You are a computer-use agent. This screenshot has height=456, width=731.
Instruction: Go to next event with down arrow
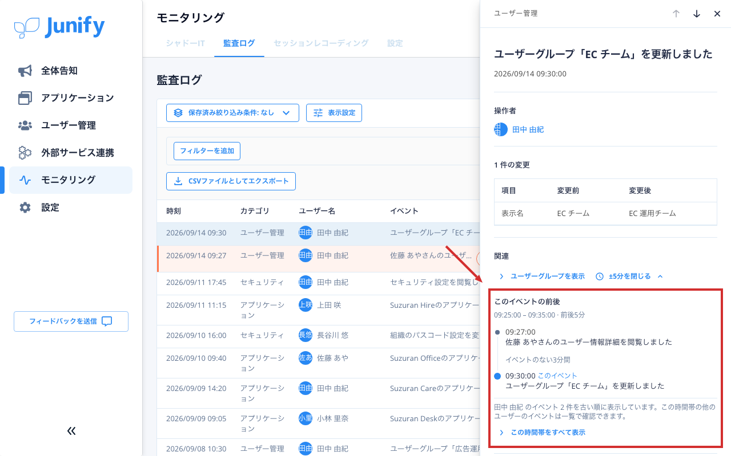coord(697,14)
